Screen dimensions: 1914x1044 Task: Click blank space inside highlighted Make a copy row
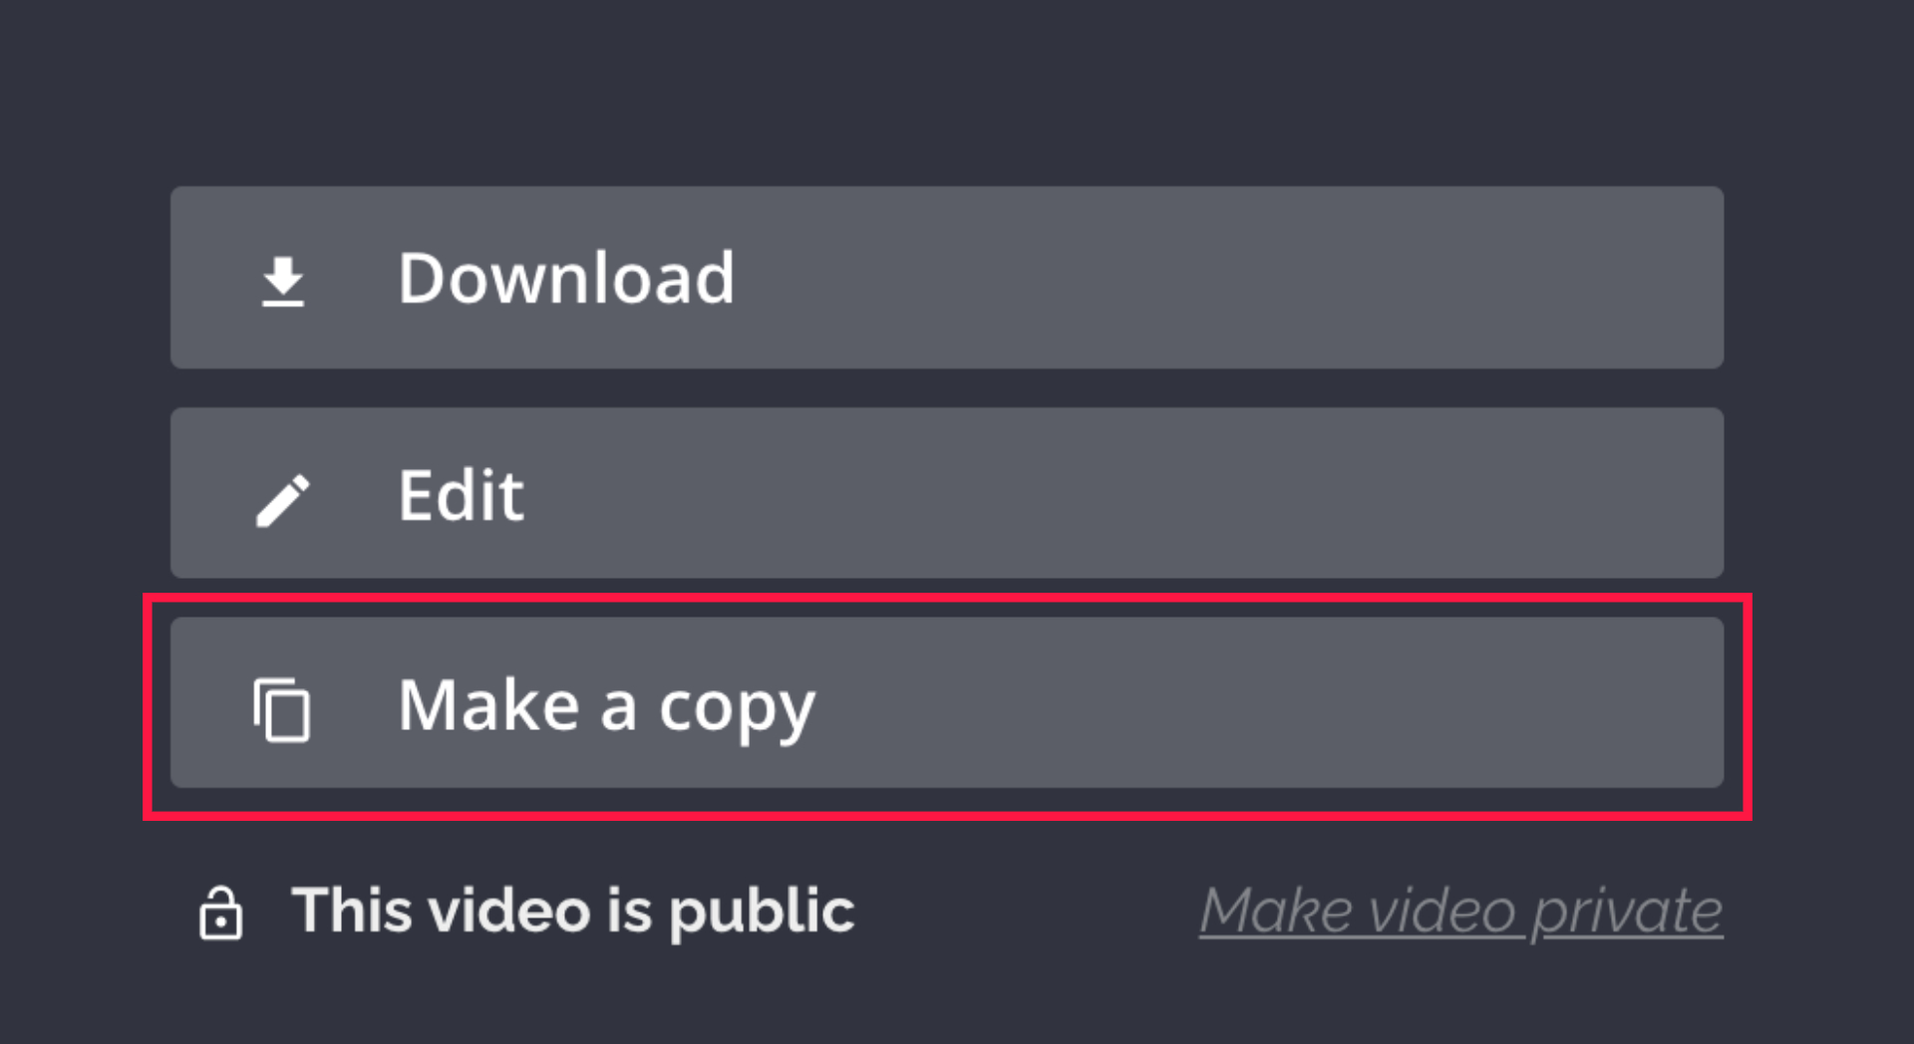tap(1266, 702)
